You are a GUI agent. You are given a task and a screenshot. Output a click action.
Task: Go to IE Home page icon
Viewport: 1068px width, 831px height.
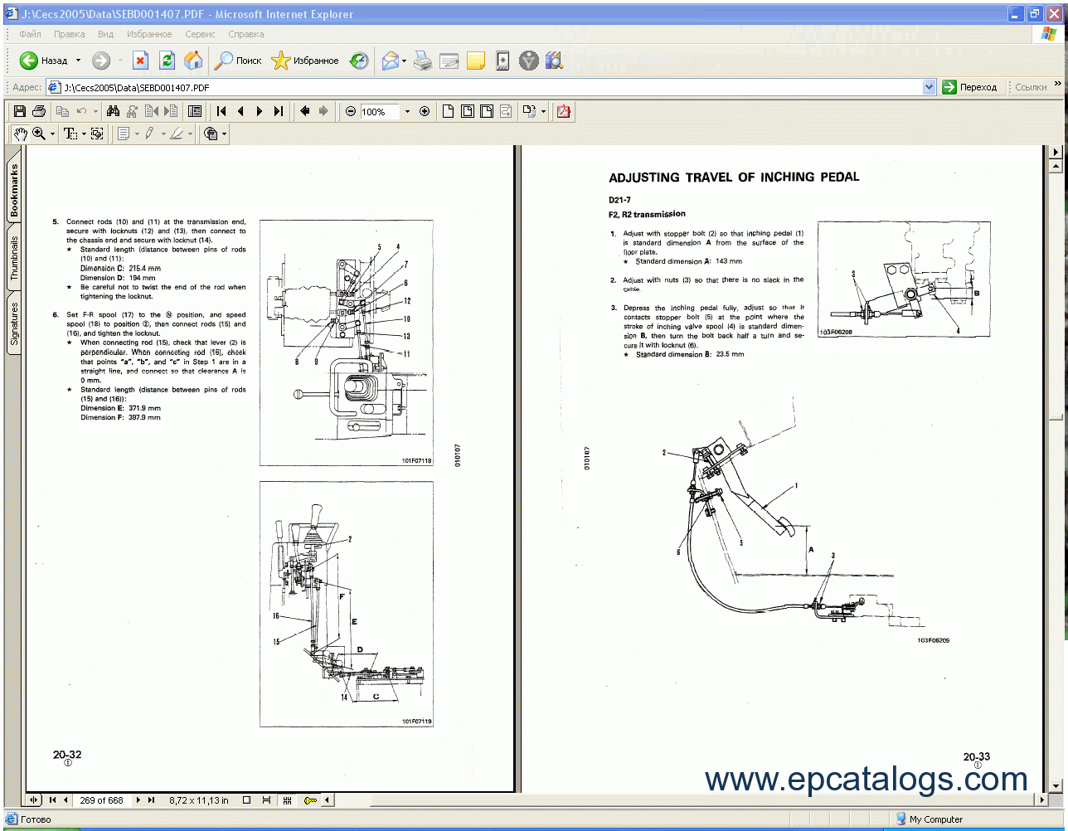point(193,61)
